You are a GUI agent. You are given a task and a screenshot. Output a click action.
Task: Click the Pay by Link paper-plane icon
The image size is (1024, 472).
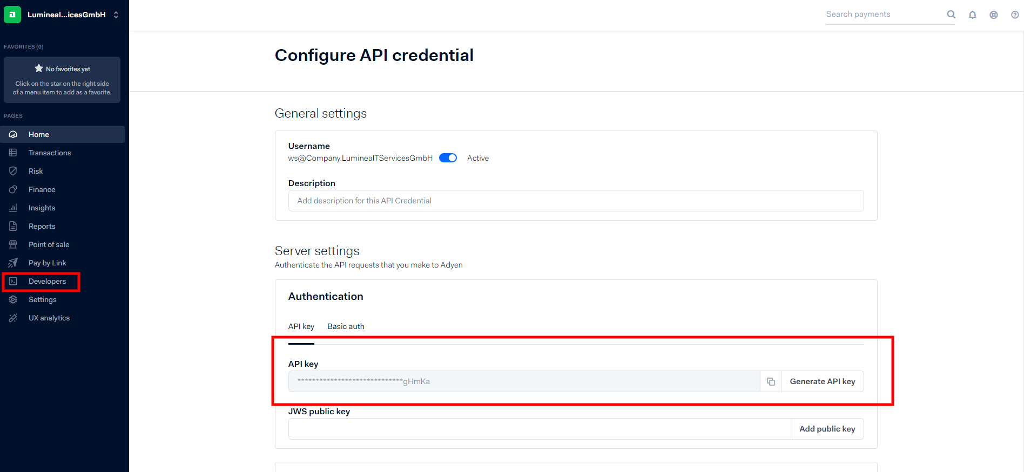[x=13, y=263]
